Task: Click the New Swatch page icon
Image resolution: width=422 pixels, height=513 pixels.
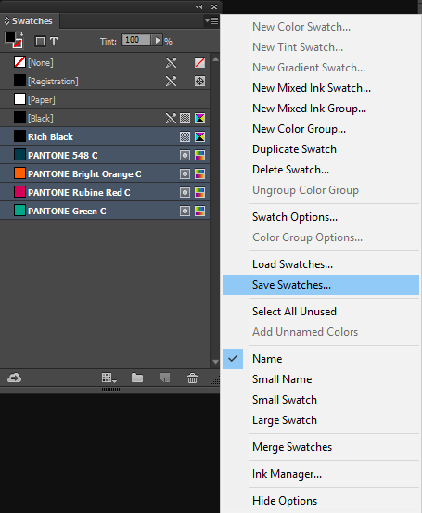Action: pos(165,378)
